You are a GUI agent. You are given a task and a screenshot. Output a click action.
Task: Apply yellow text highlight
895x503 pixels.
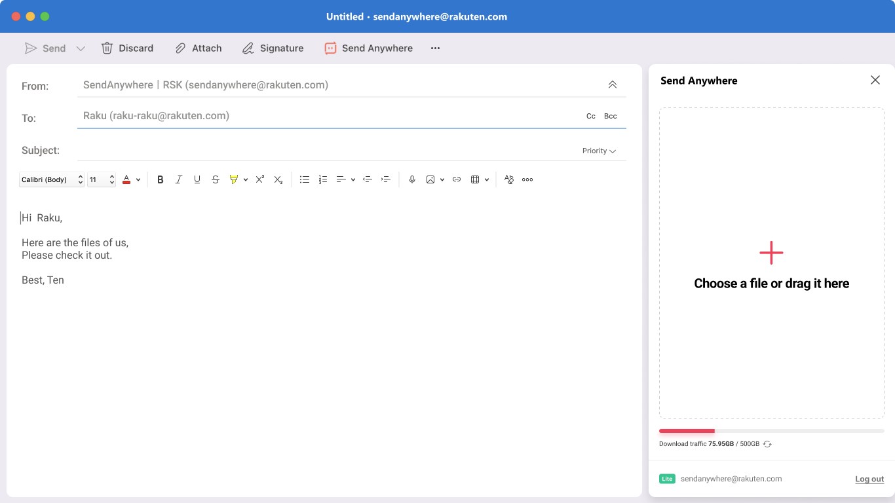coord(234,179)
